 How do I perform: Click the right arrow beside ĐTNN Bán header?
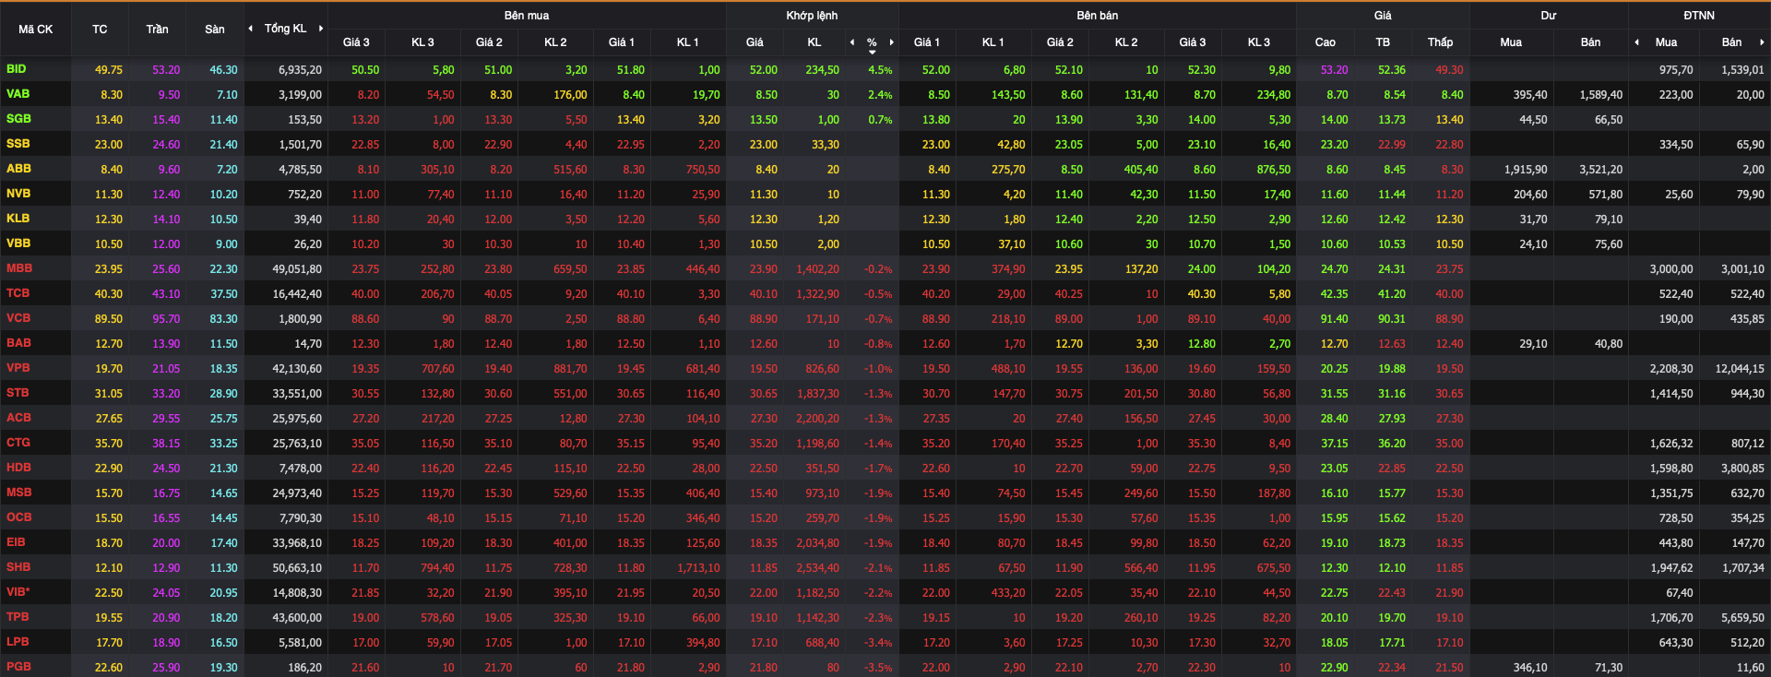point(1762,42)
